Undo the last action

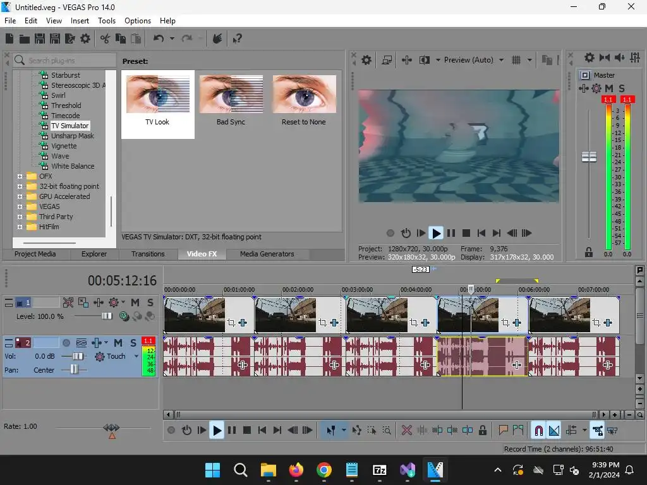(159, 39)
